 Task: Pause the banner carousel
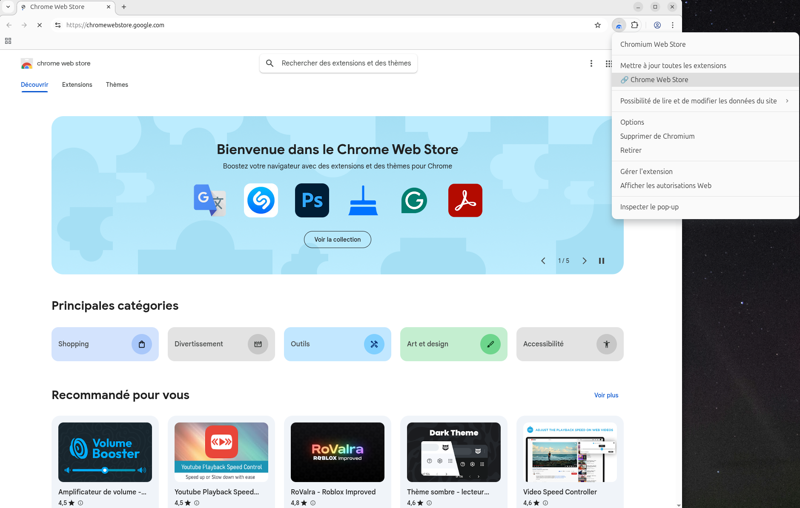[602, 261]
